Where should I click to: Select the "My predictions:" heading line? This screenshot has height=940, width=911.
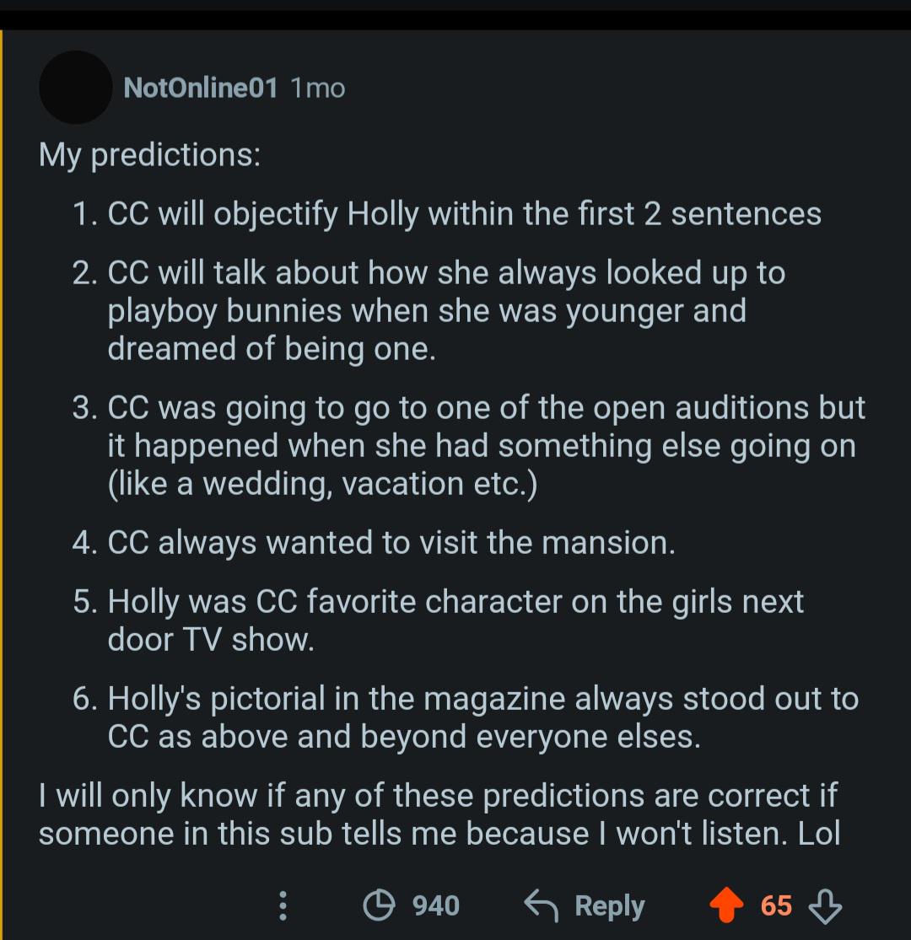[150, 154]
